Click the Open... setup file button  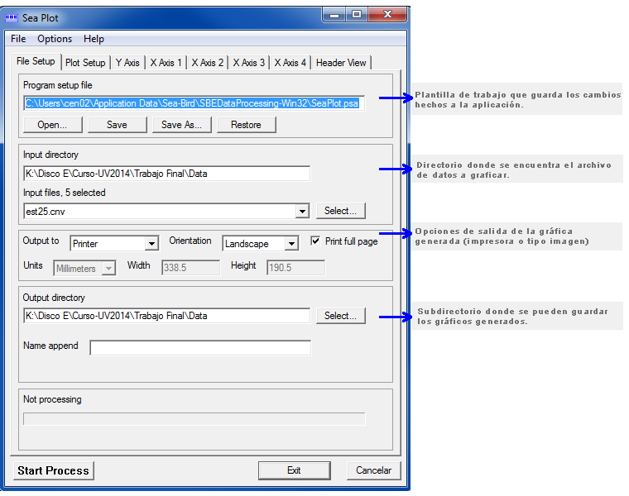coord(52,125)
